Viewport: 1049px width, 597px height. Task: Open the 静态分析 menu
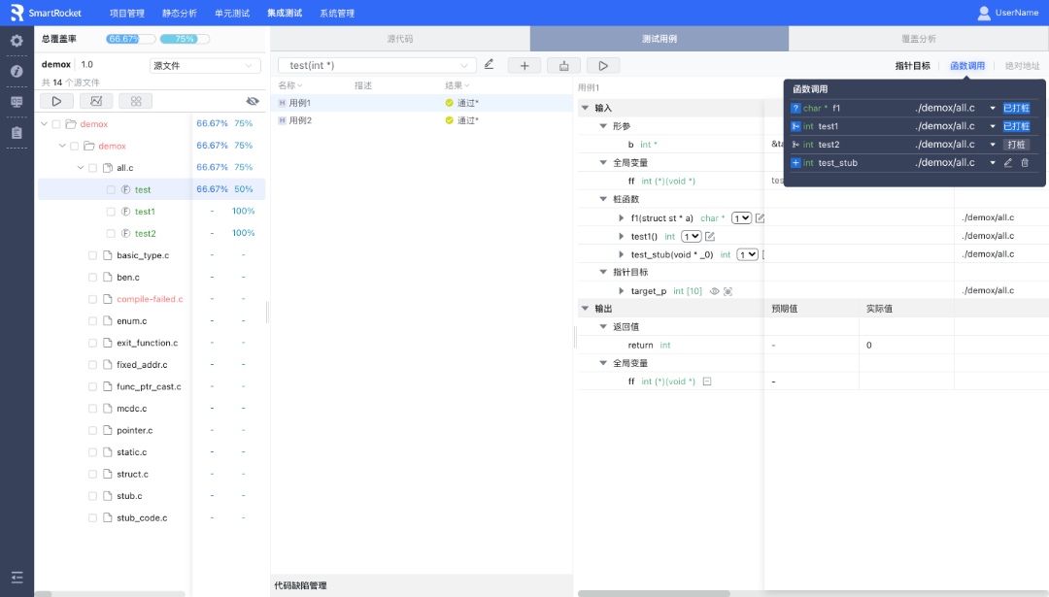[179, 14]
